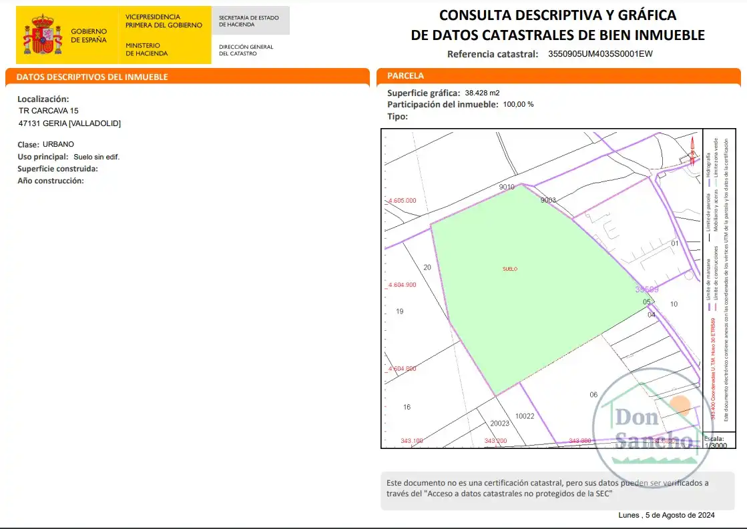Select the 'Tipo:' label
This screenshot has width=747, height=529.
(x=397, y=116)
